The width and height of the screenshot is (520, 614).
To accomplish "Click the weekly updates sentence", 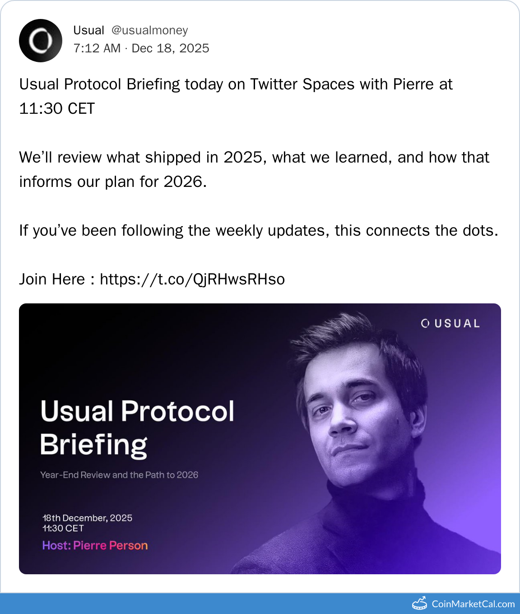I will (x=259, y=231).
